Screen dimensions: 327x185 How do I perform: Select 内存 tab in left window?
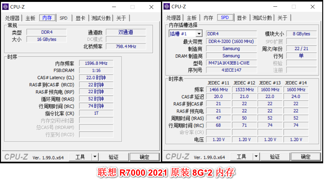[x=47, y=18]
